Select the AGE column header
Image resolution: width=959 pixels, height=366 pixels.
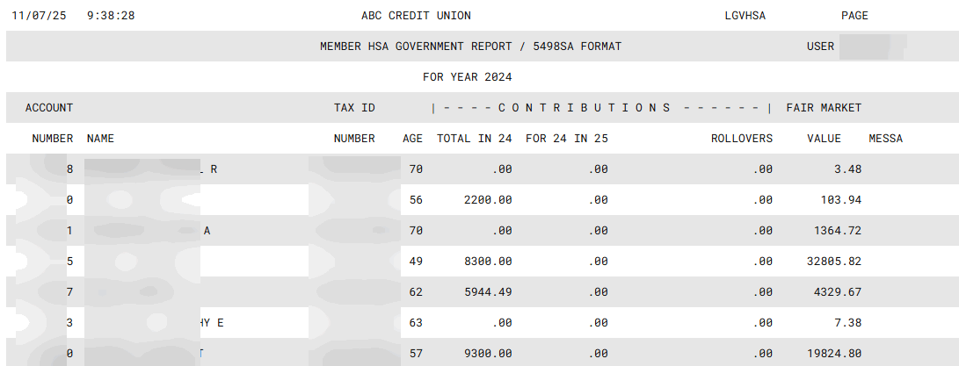tap(412, 139)
